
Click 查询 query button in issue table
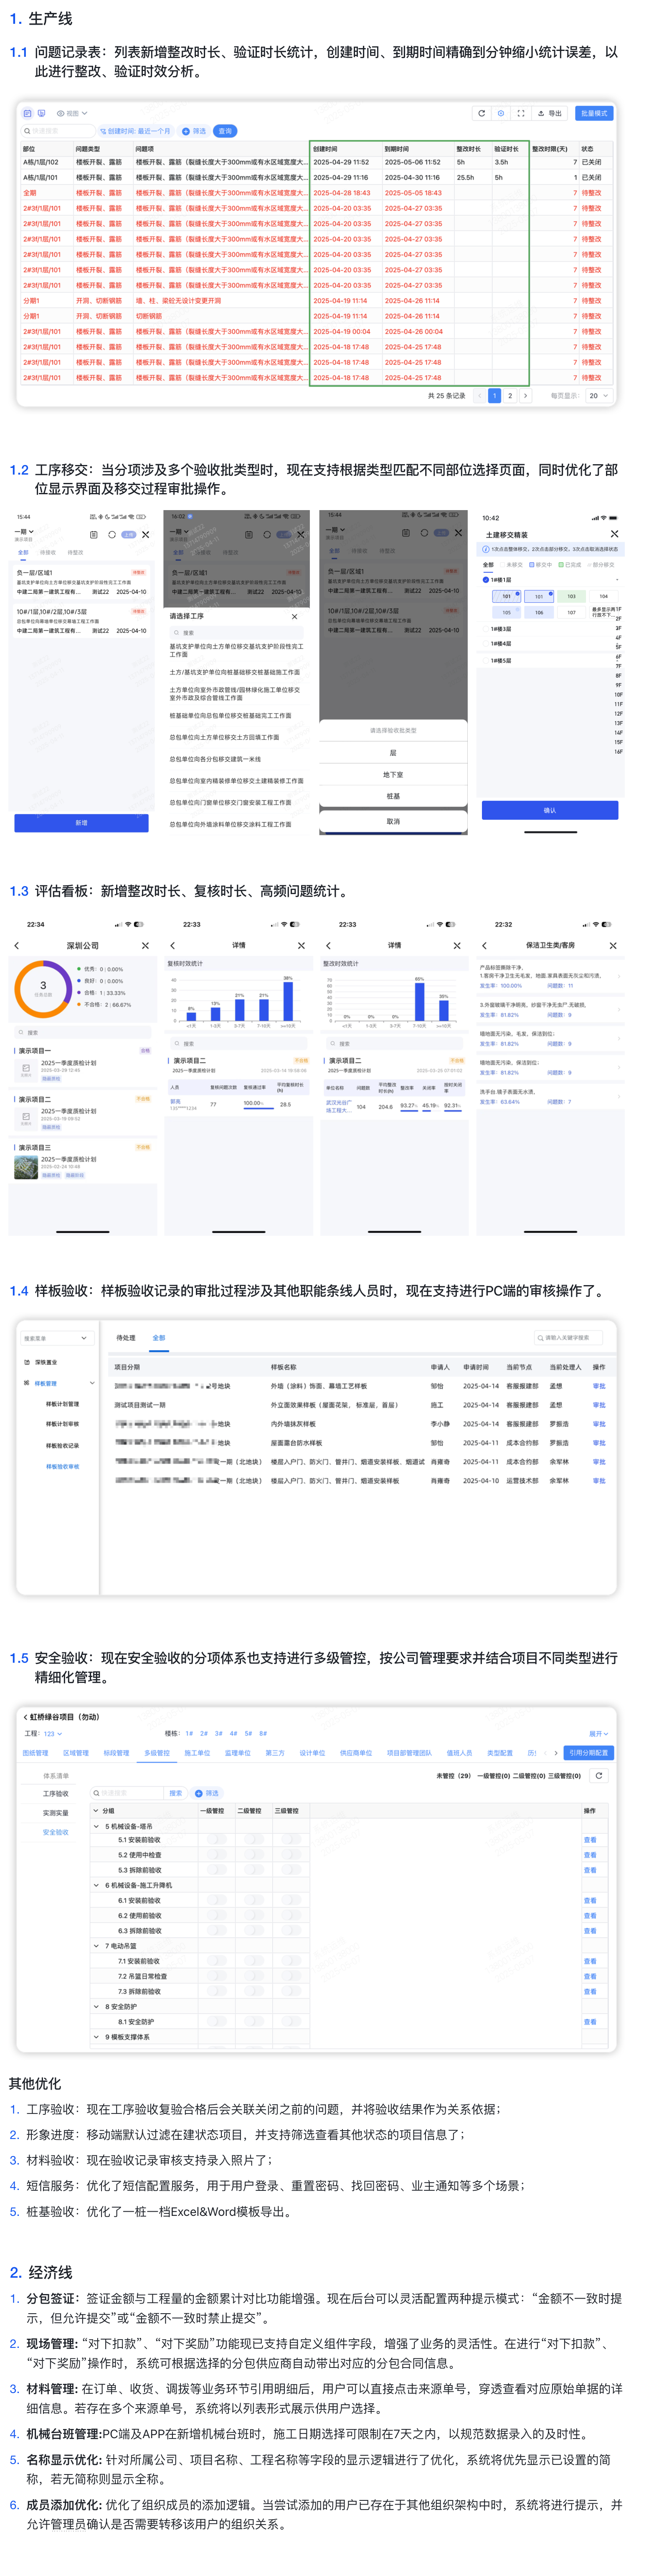coord(225,131)
